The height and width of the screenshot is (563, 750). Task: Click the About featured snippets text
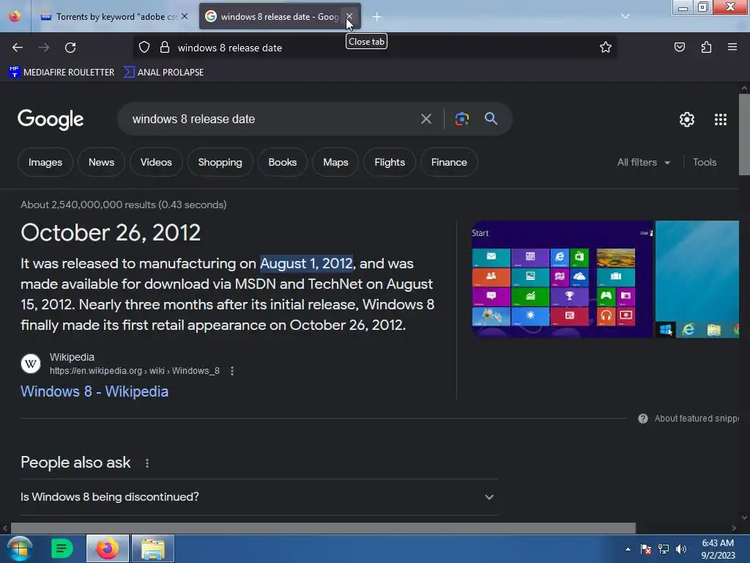[697, 419]
